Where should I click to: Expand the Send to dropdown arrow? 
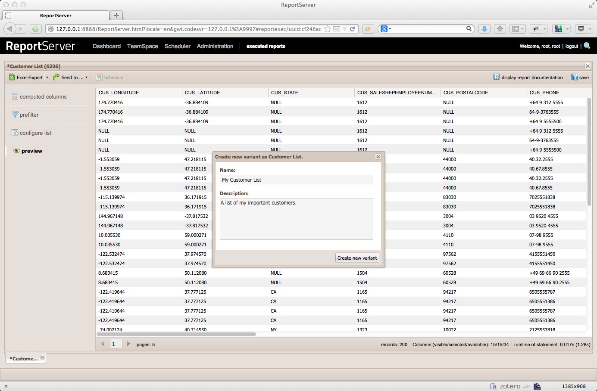pos(86,78)
